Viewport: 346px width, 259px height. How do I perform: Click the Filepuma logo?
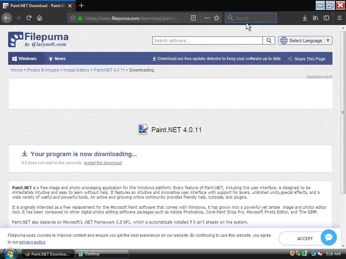(38, 39)
